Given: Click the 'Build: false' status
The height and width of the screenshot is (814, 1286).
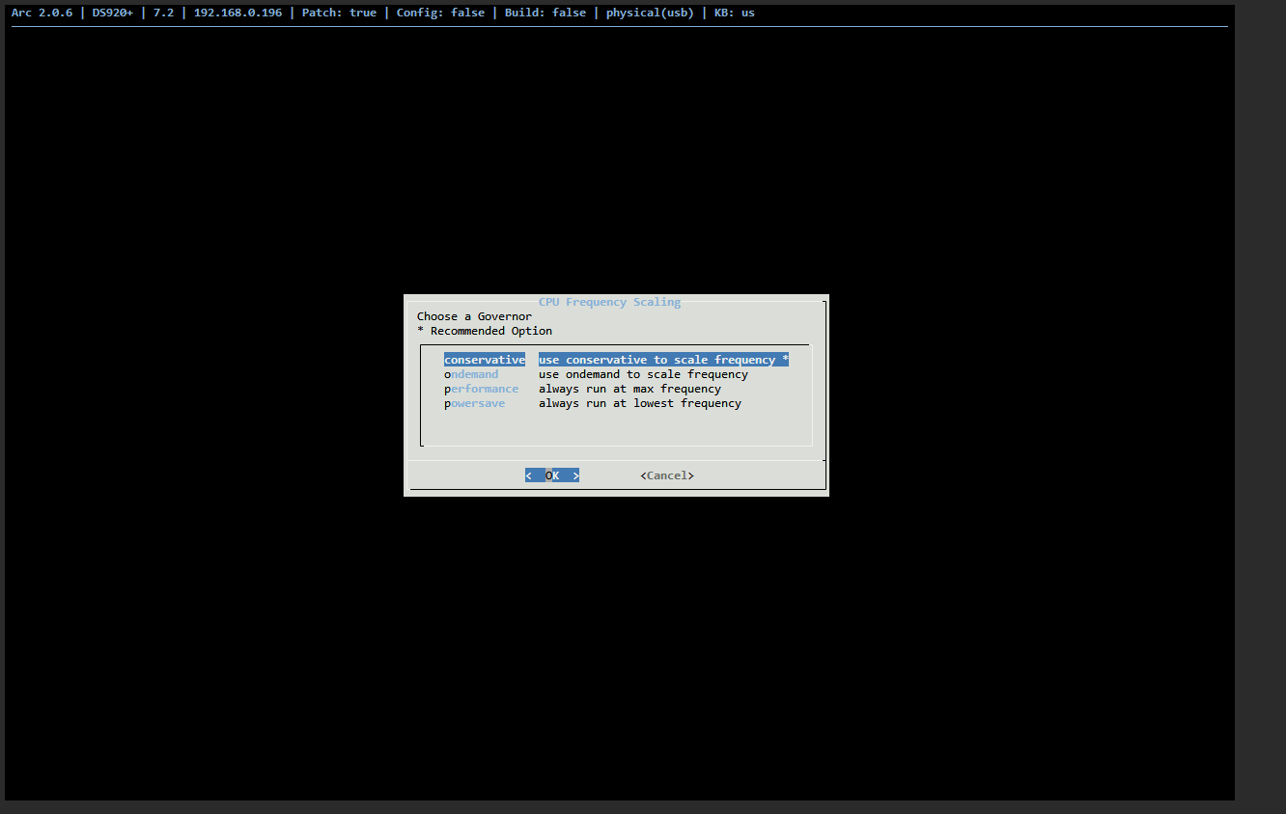Looking at the screenshot, I should (x=545, y=13).
